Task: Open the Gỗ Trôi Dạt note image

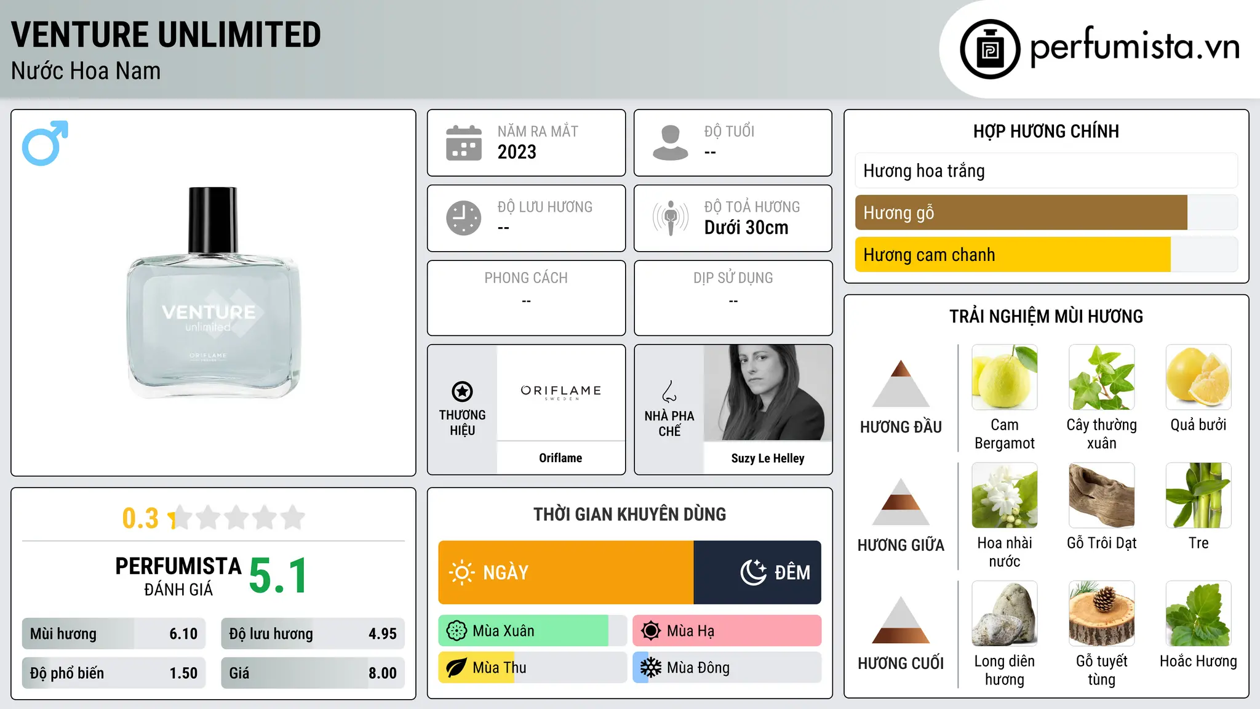Action: (x=1102, y=495)
